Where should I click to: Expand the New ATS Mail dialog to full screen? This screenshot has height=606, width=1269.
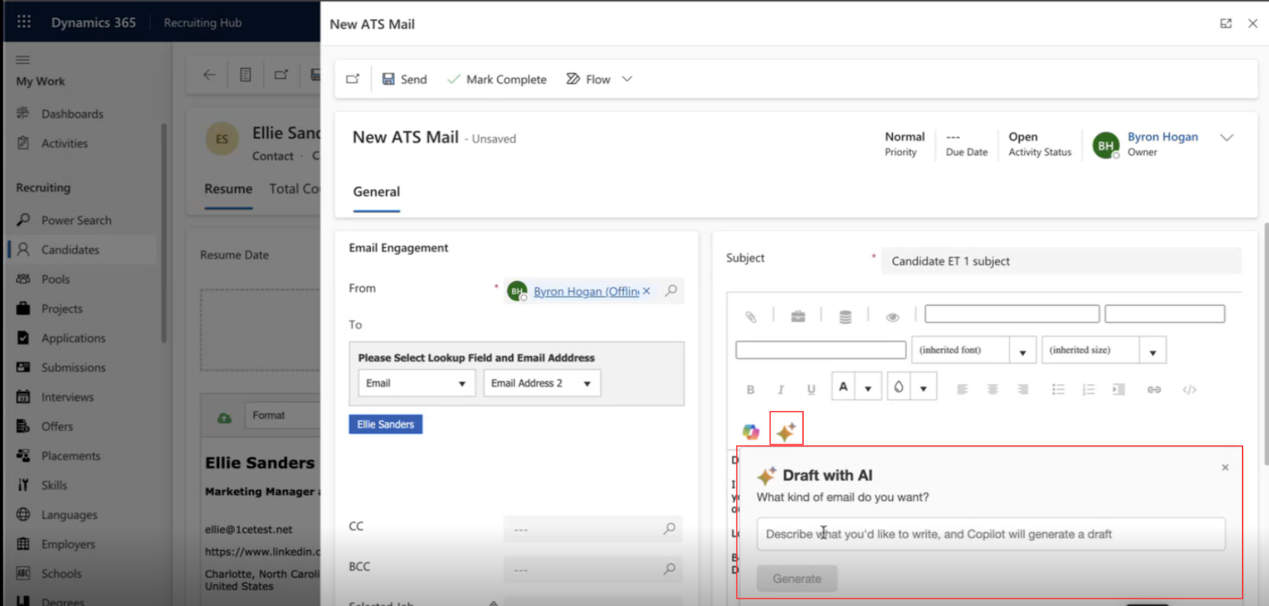click(x=1226, y=23)
